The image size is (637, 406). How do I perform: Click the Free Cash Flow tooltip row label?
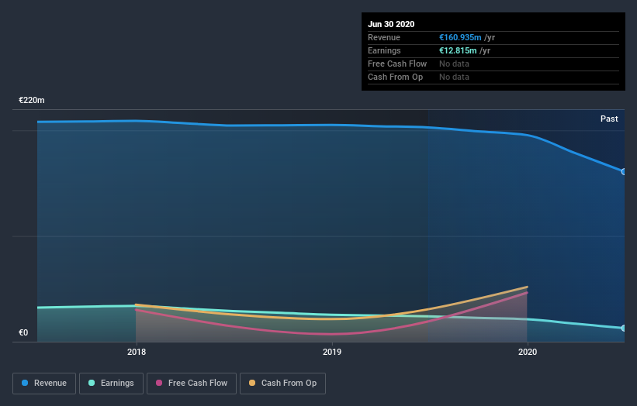click(x=397, y=64)
